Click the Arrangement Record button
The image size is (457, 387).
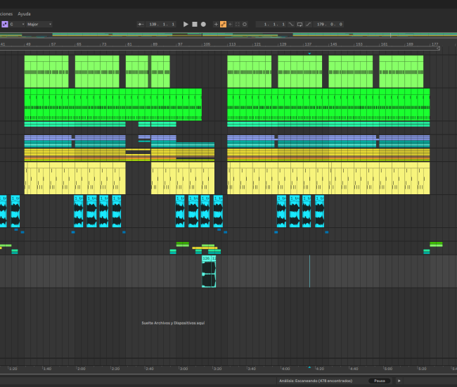[x=203, y=24]
